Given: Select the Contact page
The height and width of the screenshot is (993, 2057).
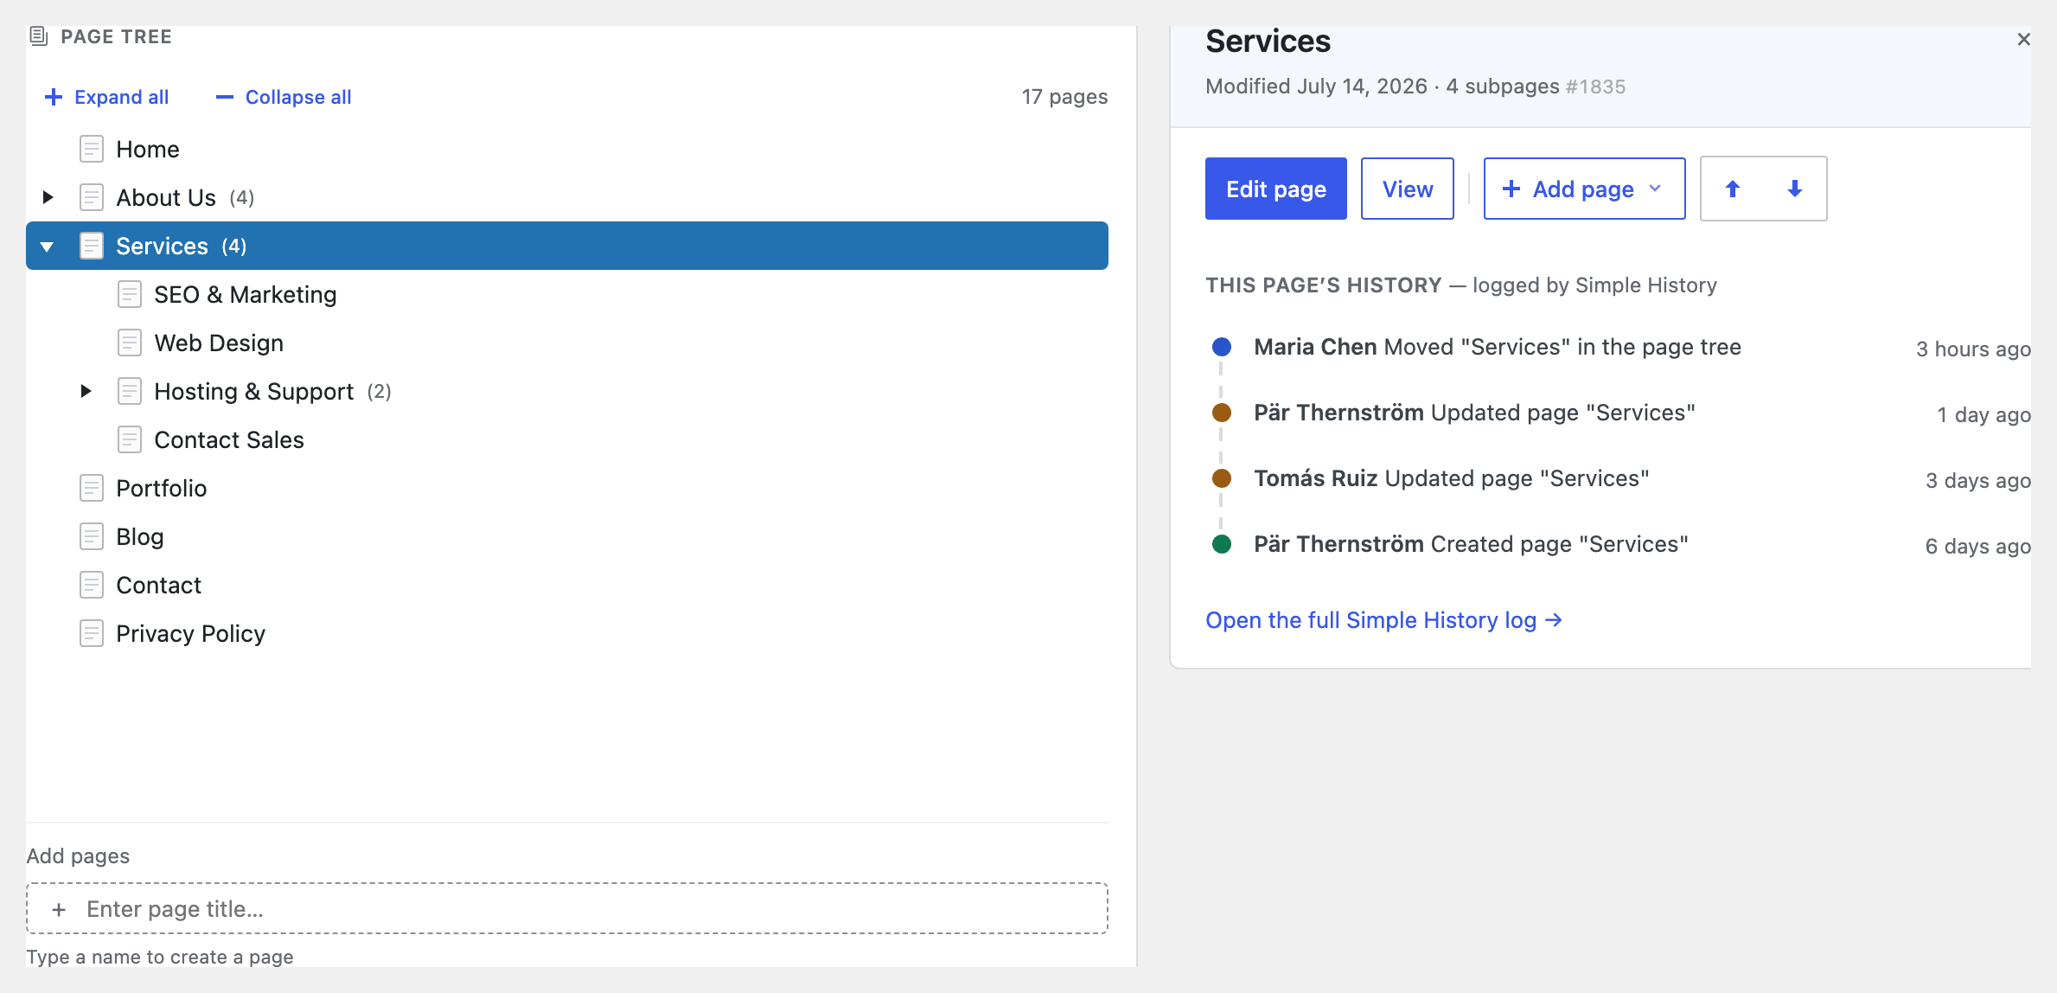Looking at the screenshot, I should [x=566, y=585].
